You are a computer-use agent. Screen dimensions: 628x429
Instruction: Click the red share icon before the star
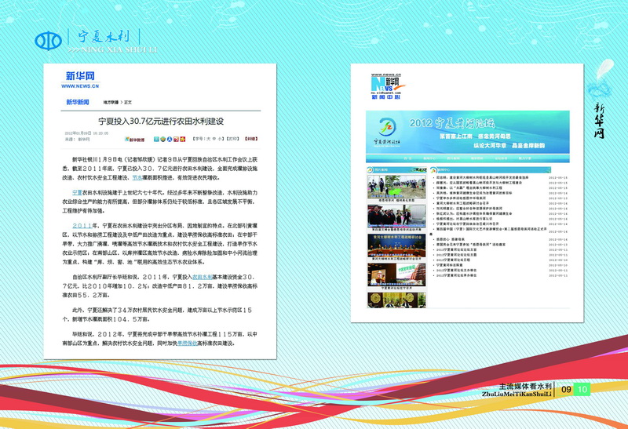pyautogui.click(x=176, y=140)
